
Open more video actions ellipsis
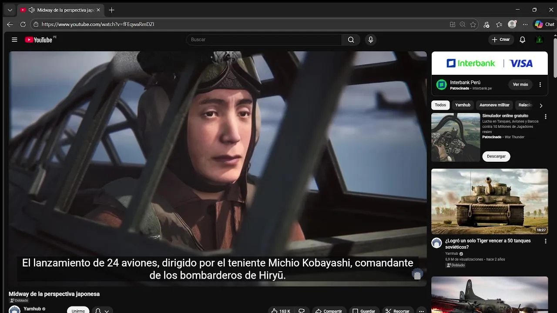coord(421,311)
